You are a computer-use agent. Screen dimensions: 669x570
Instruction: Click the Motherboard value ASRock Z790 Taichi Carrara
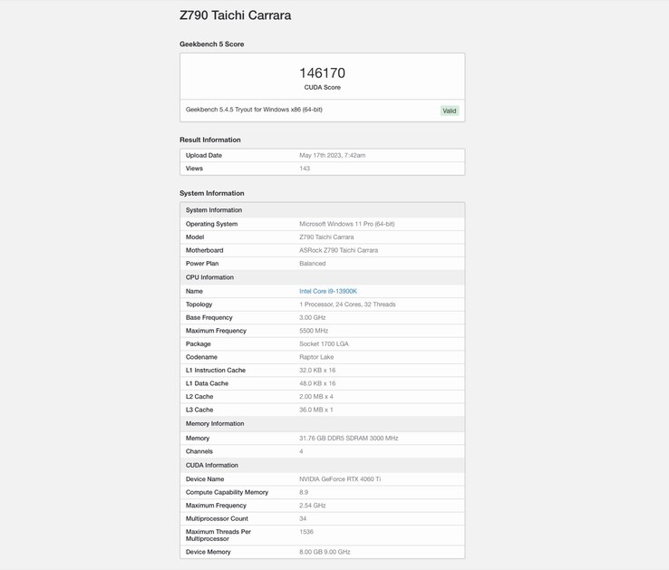click(x=339, y=250)
